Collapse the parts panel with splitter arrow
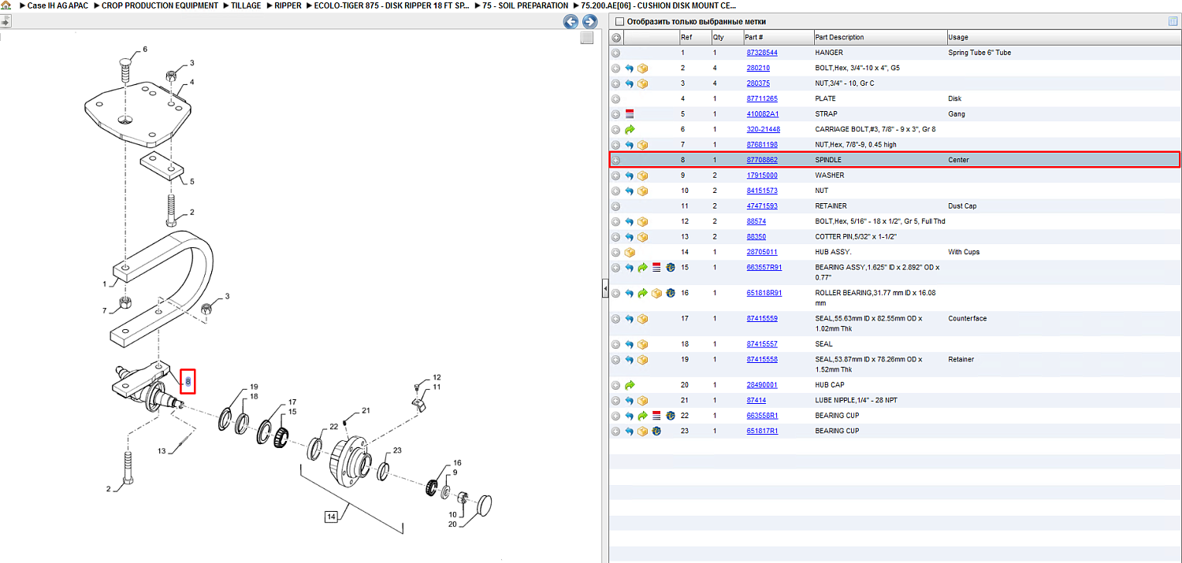The image size is (1182, 563). coord(605,291)
